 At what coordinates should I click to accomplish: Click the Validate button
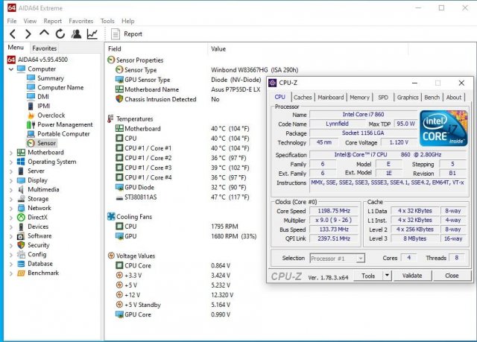tap(411, 276)
